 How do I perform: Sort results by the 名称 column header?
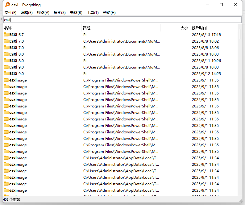pos(42,28)
